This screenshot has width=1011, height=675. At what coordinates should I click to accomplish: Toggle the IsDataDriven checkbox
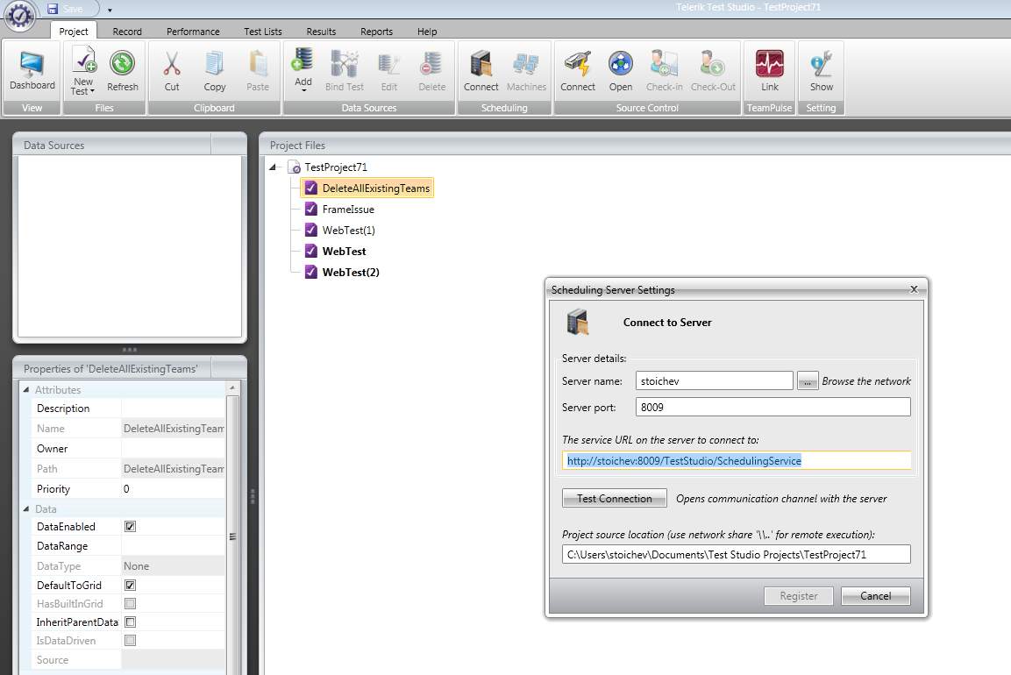(x=131, y=640)
